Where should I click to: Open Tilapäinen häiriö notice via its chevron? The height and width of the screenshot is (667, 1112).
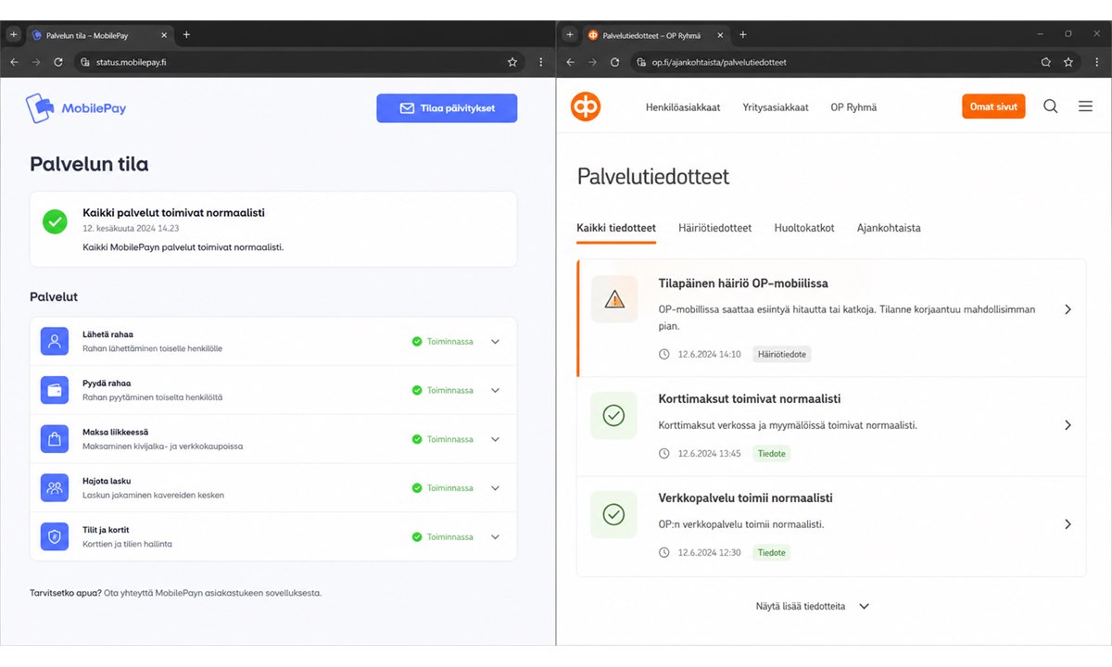pos(1068,309)
